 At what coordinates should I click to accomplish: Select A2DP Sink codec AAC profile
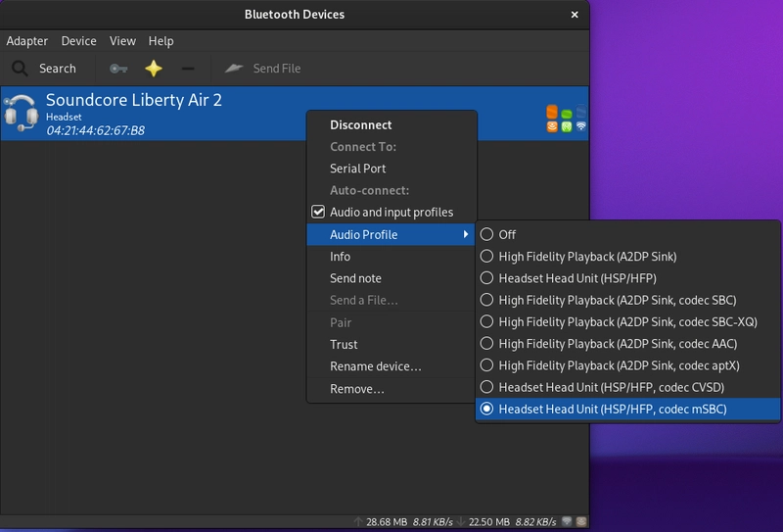click(627, 344)
